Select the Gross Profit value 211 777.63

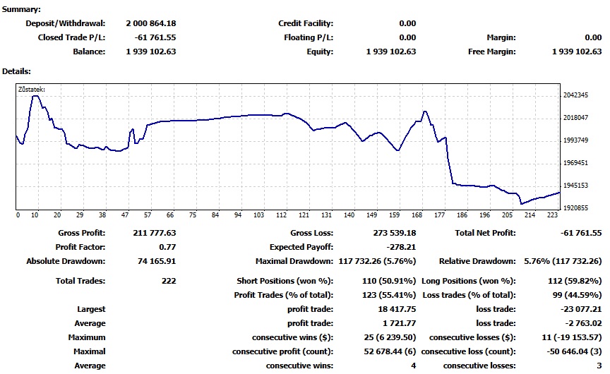tap(155, 234)
